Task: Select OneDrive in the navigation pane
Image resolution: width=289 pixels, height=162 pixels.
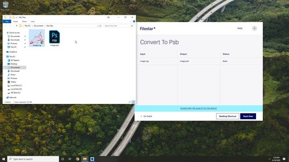Action: point(13,52)
